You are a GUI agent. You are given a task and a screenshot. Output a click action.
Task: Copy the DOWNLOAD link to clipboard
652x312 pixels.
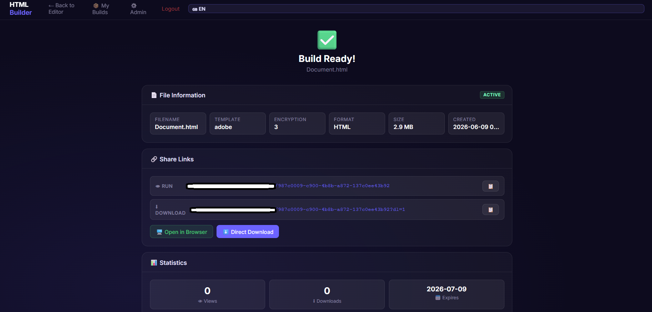[x=491, y=209]
